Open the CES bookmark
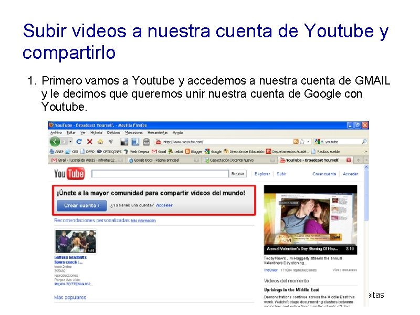Viewport: 420px width, 315px height. [x=72, y=152]
